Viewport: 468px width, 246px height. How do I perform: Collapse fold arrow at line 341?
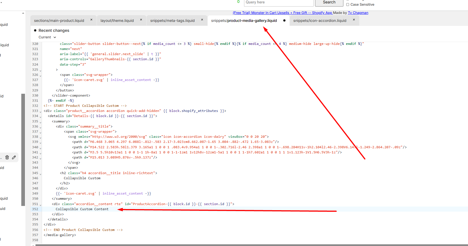[x=40, y=153]
